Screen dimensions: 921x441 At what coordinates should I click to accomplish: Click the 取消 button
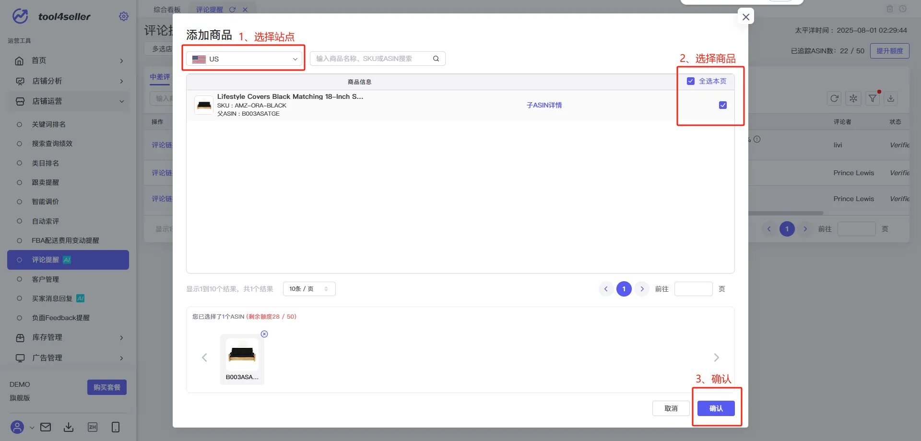point(671,408)
